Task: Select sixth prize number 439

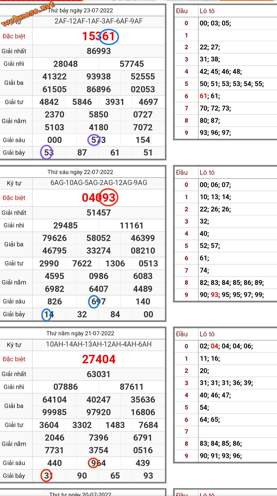Action: [x=143, y=463]
